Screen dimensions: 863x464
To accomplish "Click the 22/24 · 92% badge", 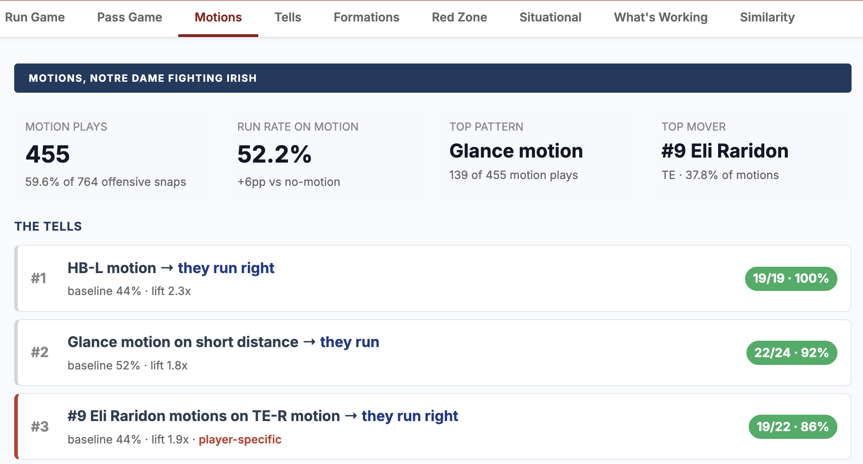I will point(792,353).
